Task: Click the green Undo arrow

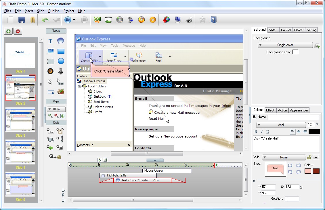Action: click(45, 20)
